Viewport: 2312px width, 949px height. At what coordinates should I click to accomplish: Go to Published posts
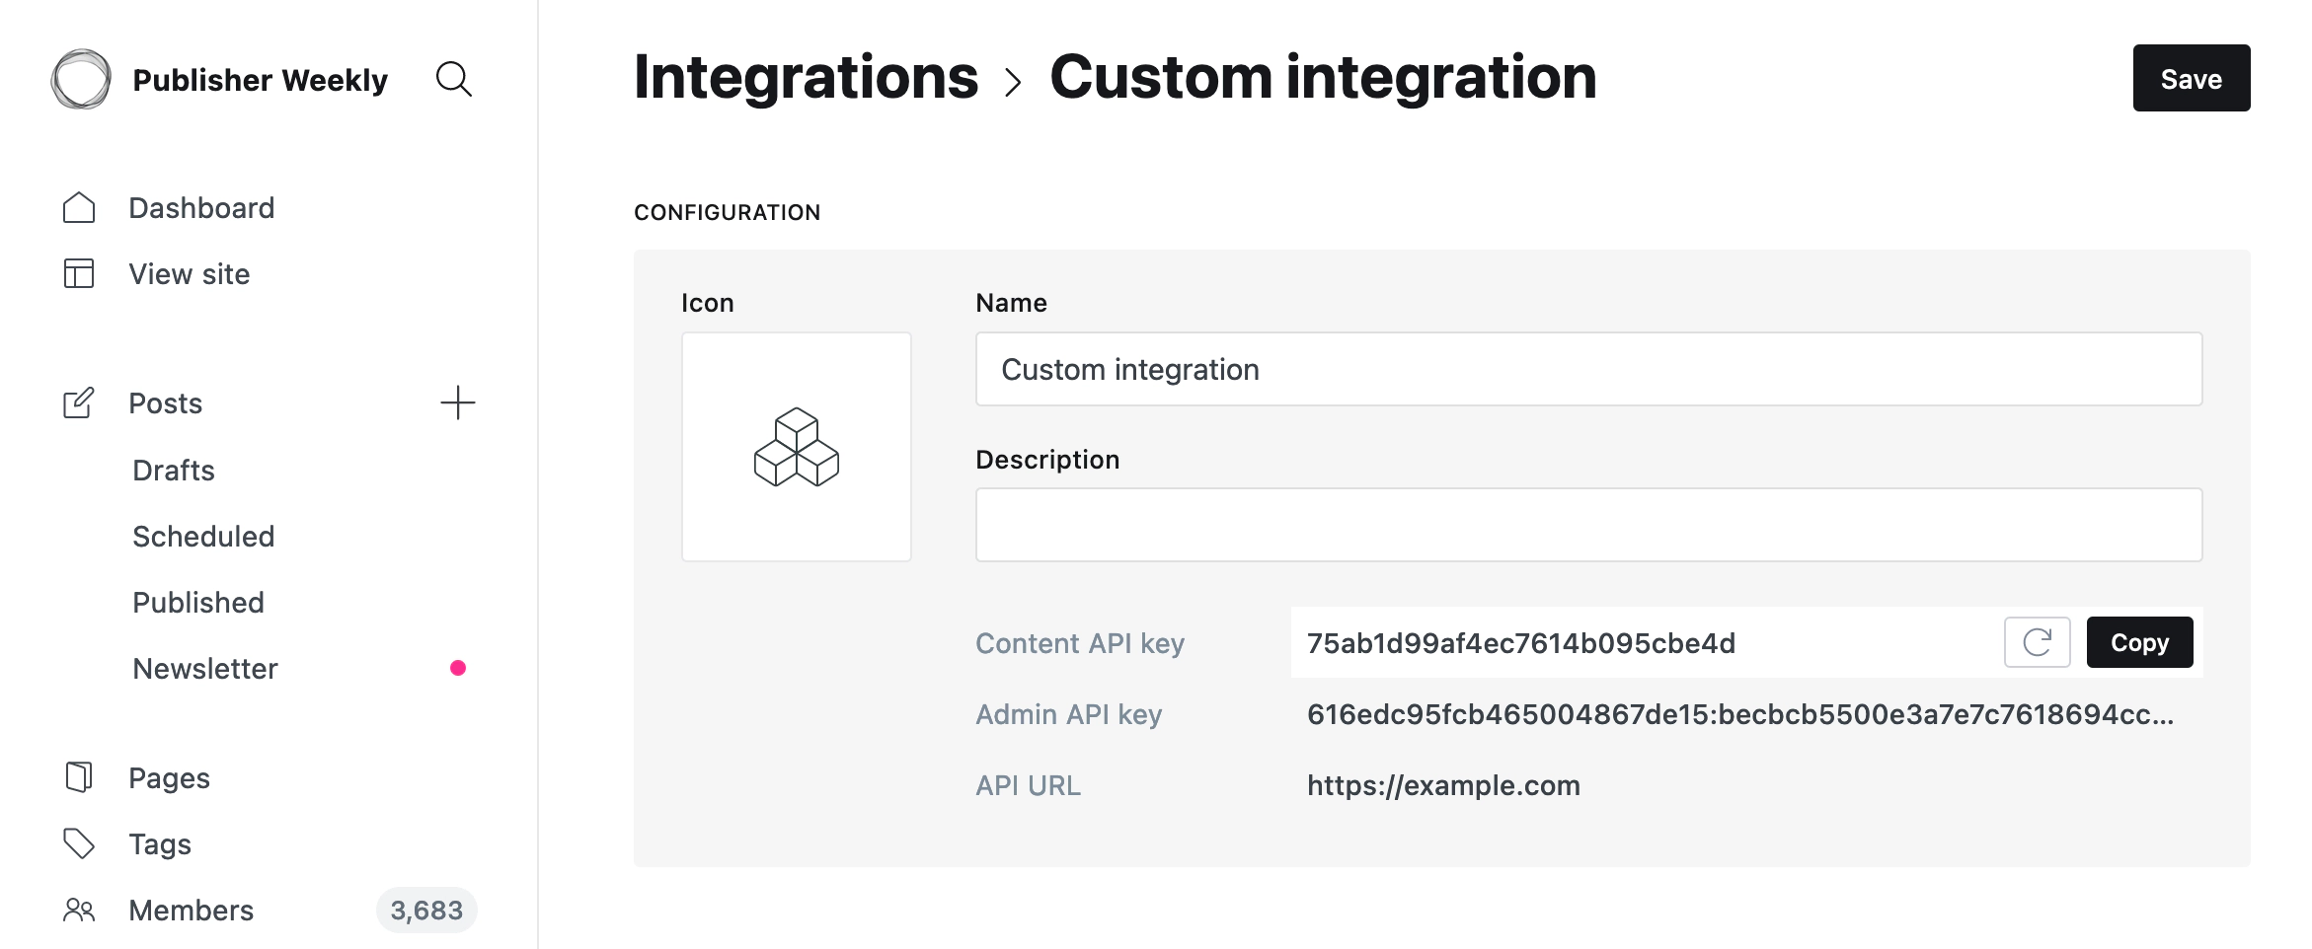coord(198,603)
